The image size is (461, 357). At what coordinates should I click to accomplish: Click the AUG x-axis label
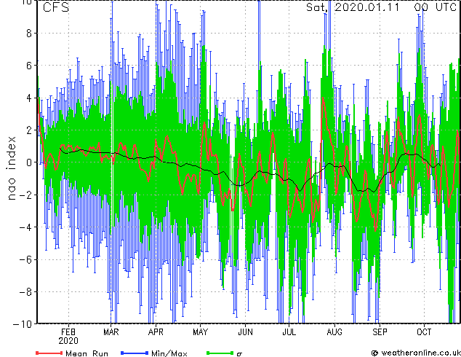[334, 332]
